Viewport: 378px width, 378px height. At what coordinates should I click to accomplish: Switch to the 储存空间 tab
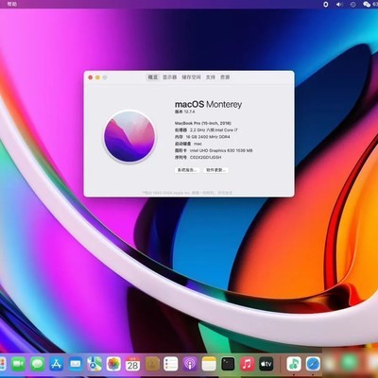(191, 77)
